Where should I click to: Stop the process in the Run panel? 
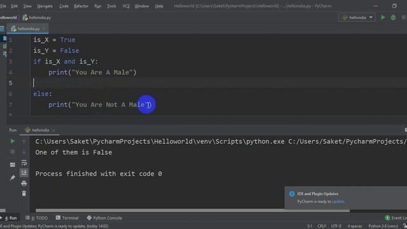(x=13, y=151)
